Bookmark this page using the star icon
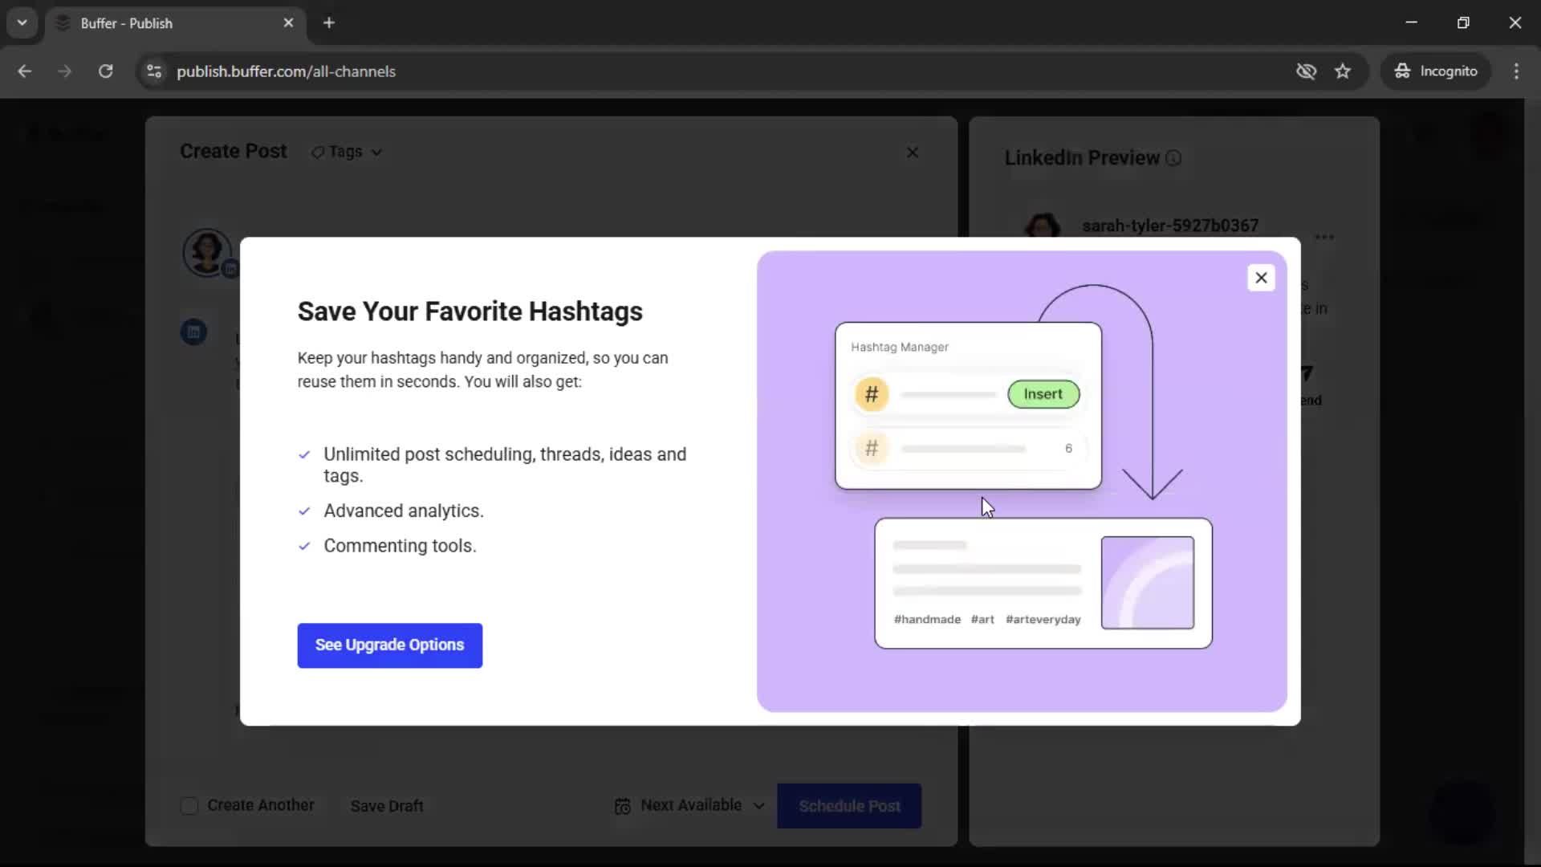1541x867 pixels. (1343, 71)
